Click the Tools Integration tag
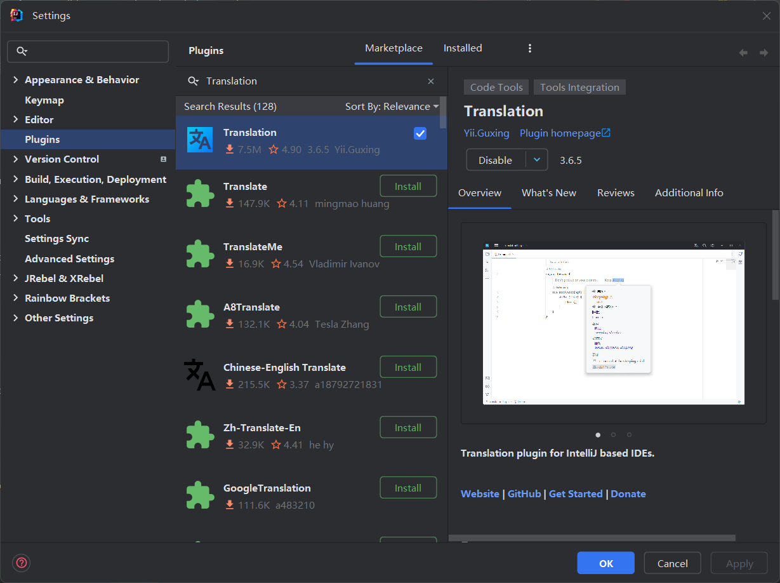The width and height of the screenshot is (780, 583). click(x=579, y=88)
